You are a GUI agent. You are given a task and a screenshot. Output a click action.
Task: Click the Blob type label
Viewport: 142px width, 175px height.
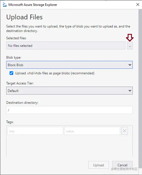point(14,57)
